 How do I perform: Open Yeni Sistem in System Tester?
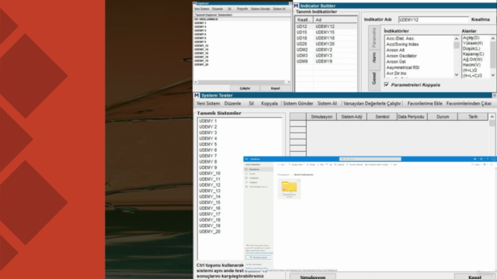(208, 103)
